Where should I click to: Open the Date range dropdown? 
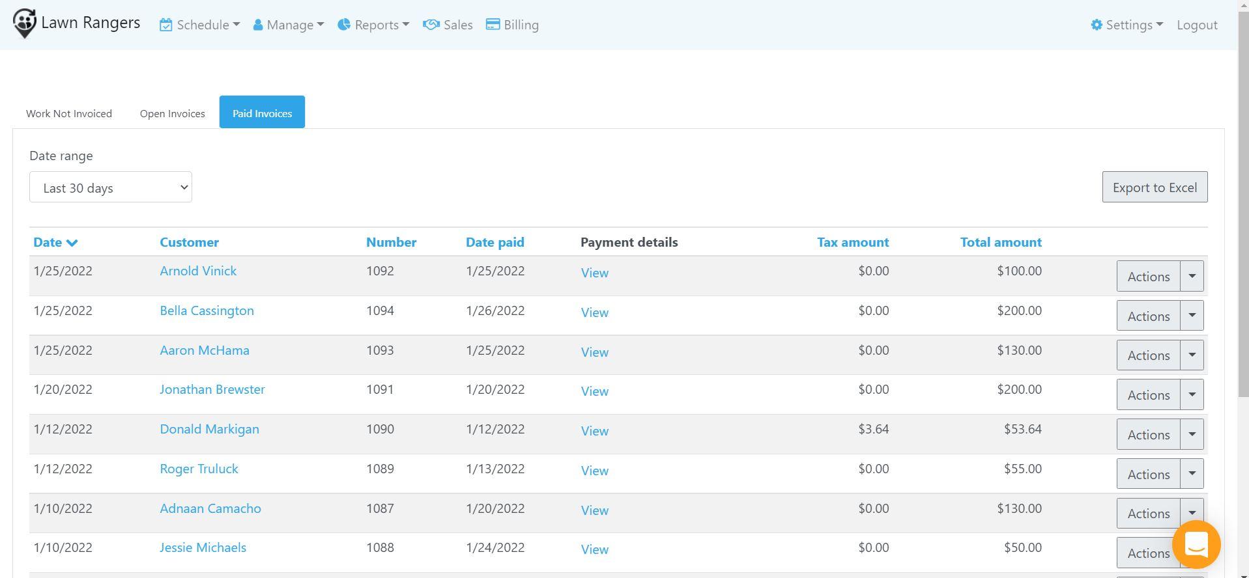tap(111, 187)
